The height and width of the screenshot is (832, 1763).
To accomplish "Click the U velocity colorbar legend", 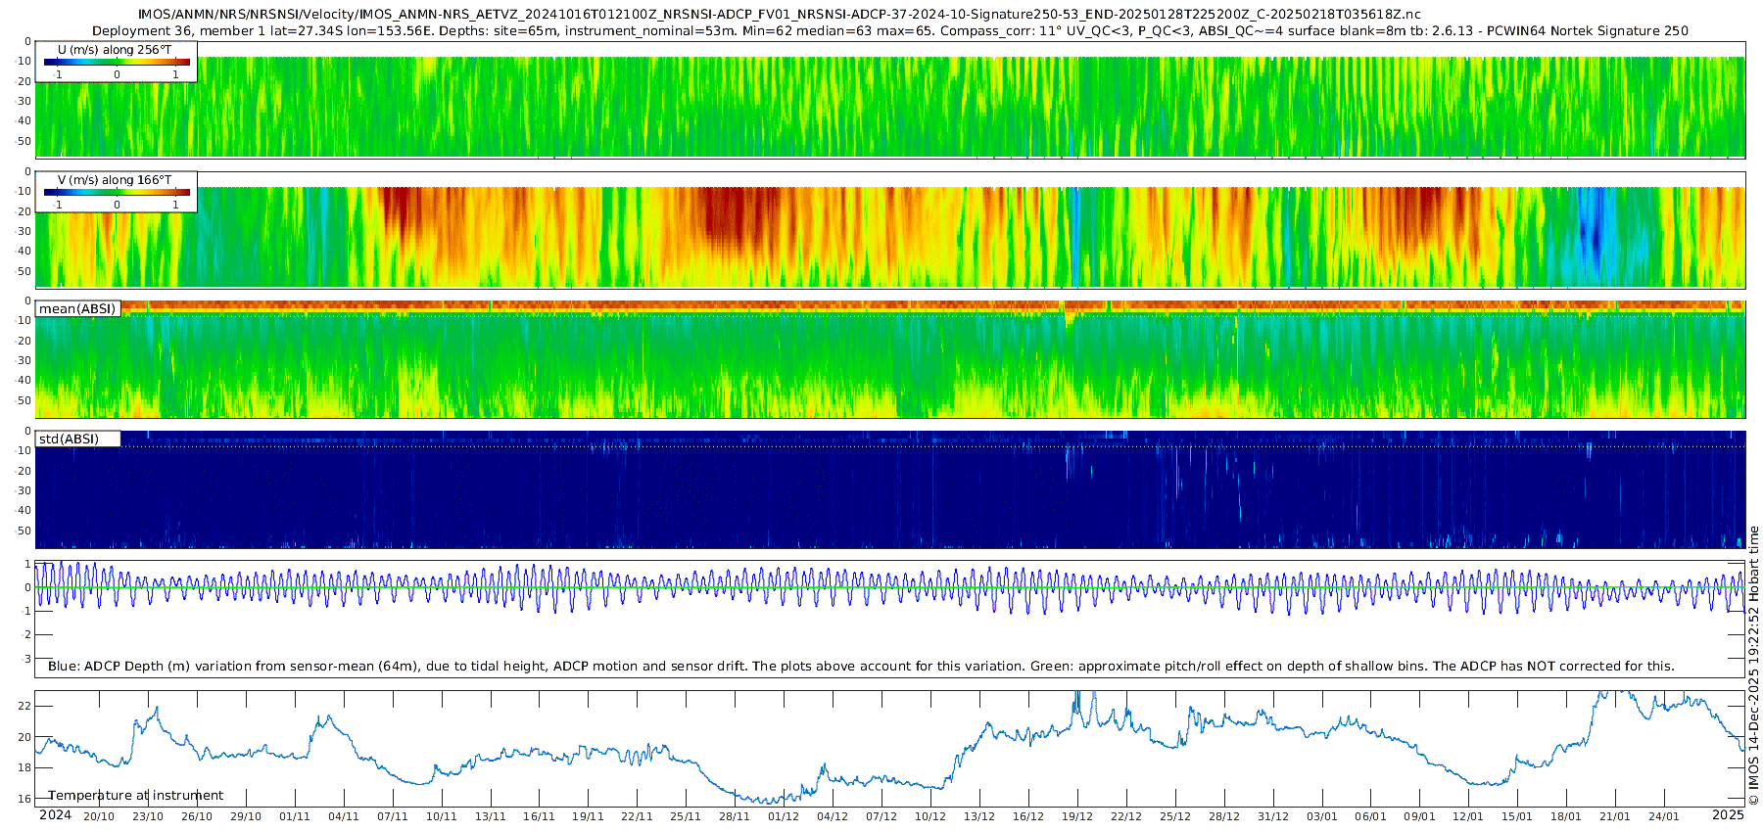I will click(116, 63).
